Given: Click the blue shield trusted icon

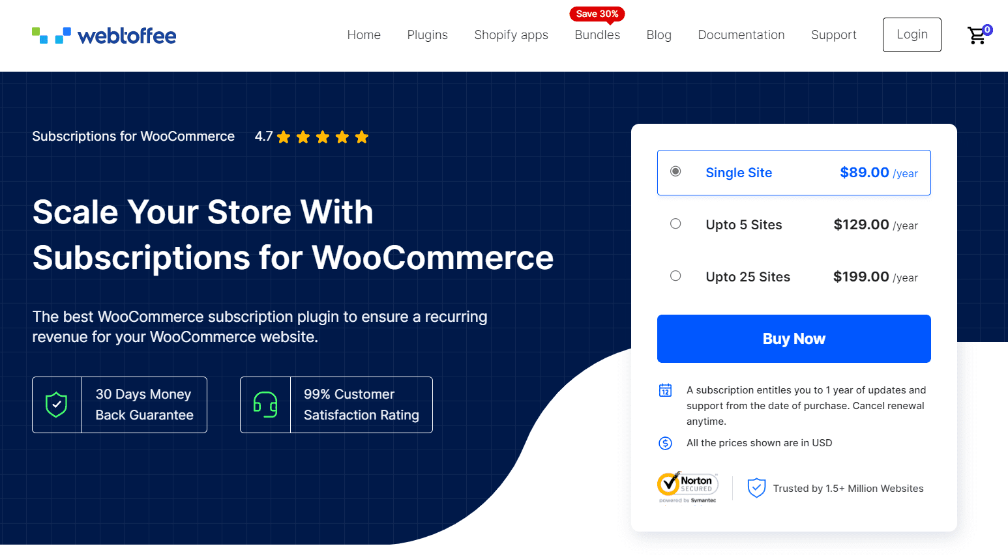Looking at the screenshot, I should tap(756, 487).
